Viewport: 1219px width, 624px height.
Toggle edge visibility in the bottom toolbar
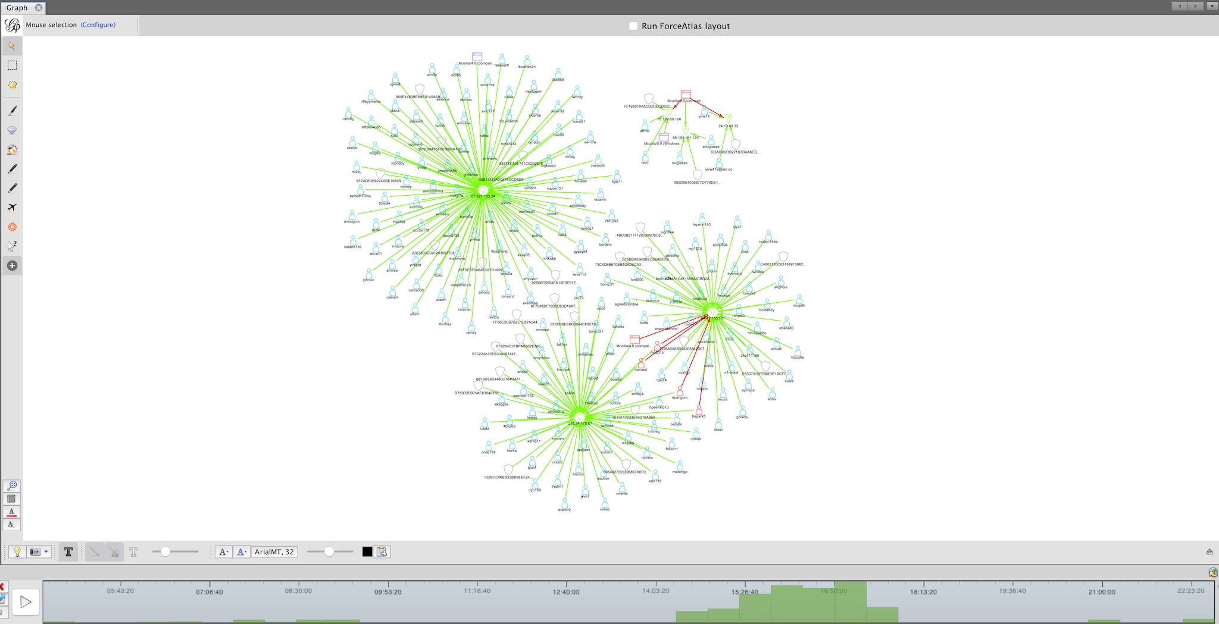pyautogui.click(x=94, y=551)
